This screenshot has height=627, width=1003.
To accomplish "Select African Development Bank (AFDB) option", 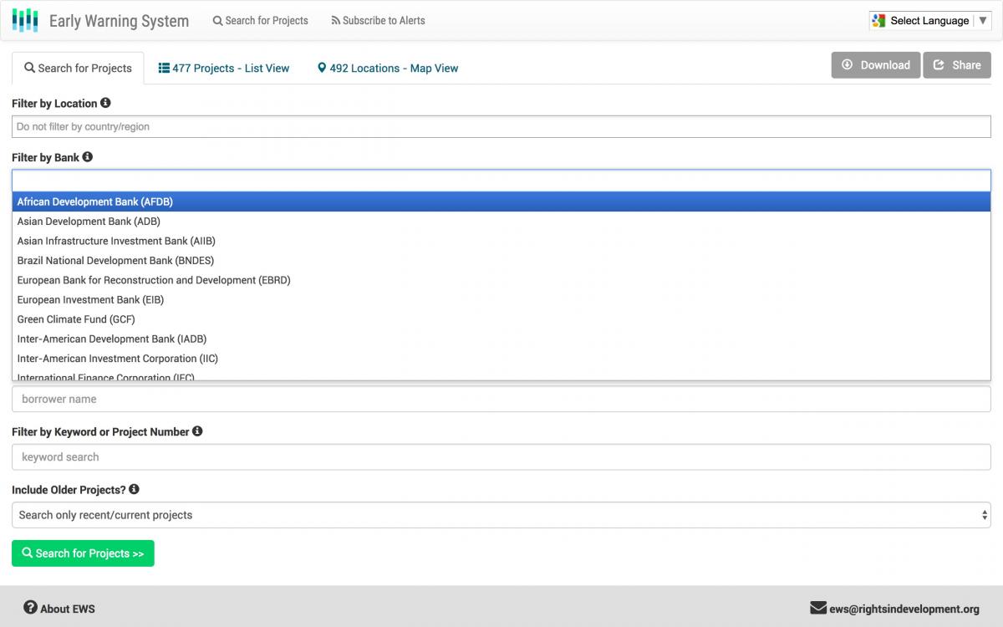I will pos(501,201).
